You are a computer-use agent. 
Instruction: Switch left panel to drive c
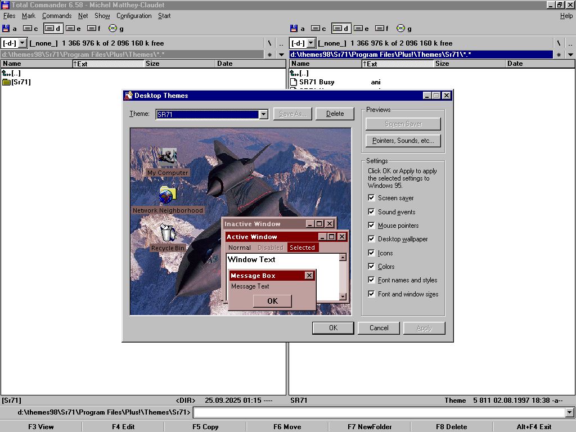point(30,29)
